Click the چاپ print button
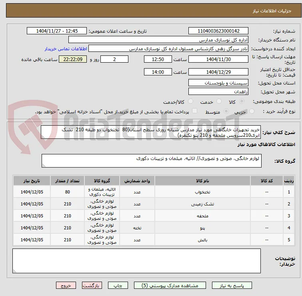This screenshot has width=302, height=296. point(118,286)
